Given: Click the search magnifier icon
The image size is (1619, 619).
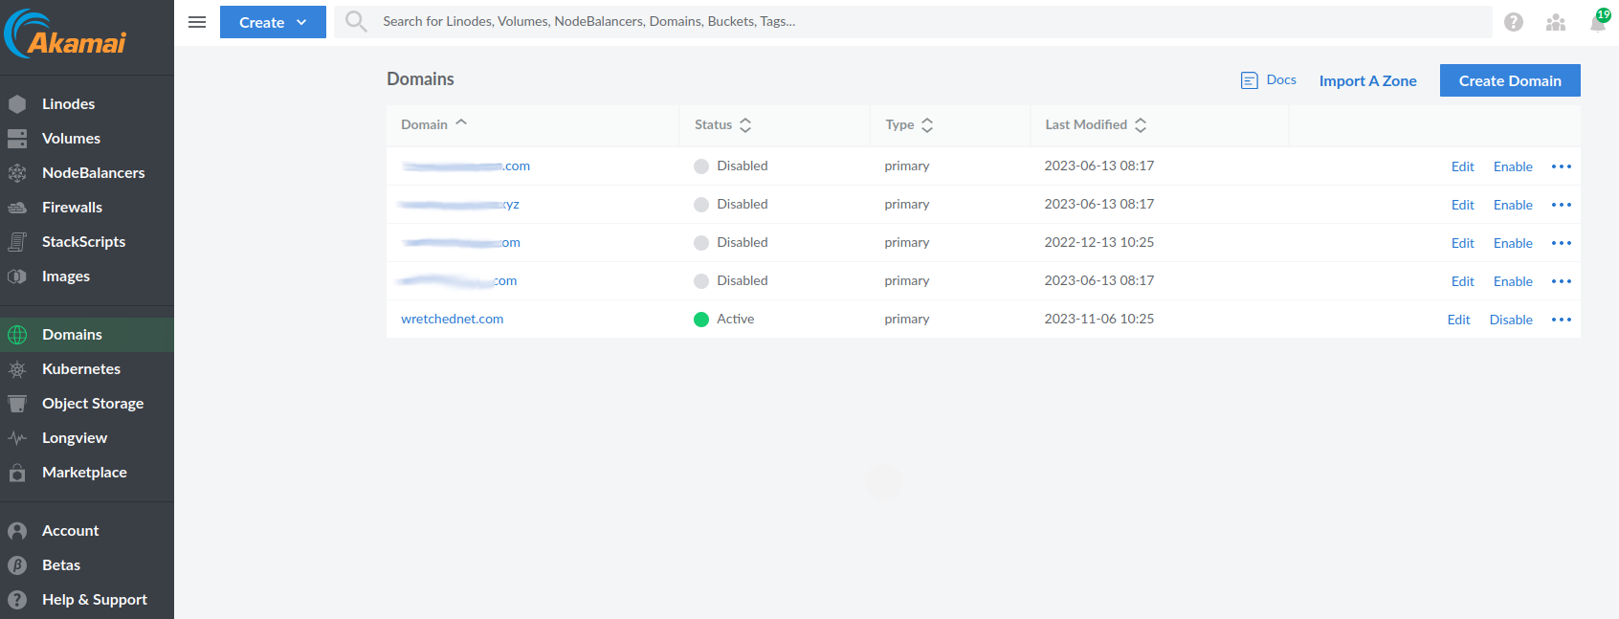Looking at the screenshot, I should coord(356,21).
